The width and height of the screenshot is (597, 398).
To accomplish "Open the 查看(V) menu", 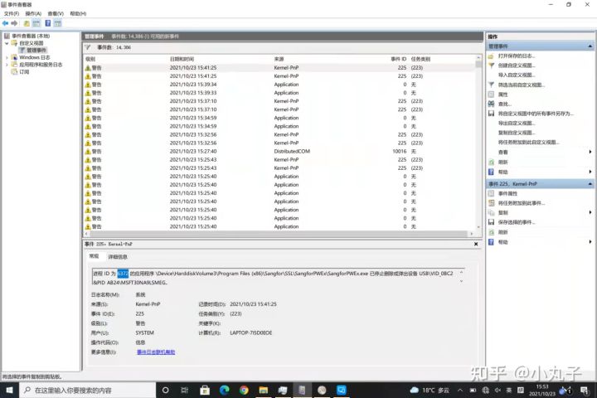I will click(56, 13).
